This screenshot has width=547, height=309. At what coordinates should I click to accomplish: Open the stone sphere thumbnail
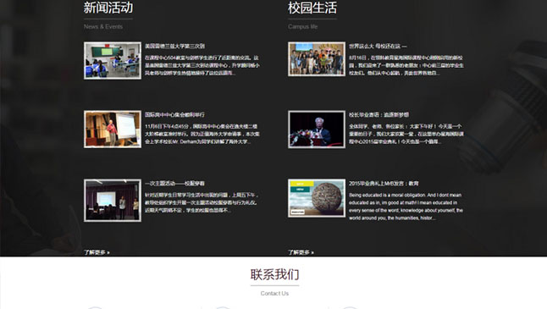click(x=317, y=198)
